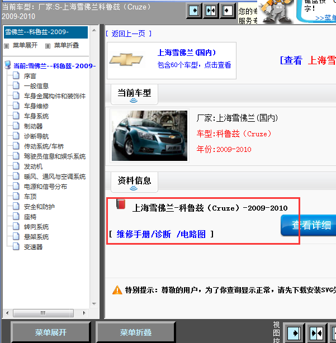
Task: Click the computer icon at tree root
Action: pyautogui.click(x=8, y=65)
